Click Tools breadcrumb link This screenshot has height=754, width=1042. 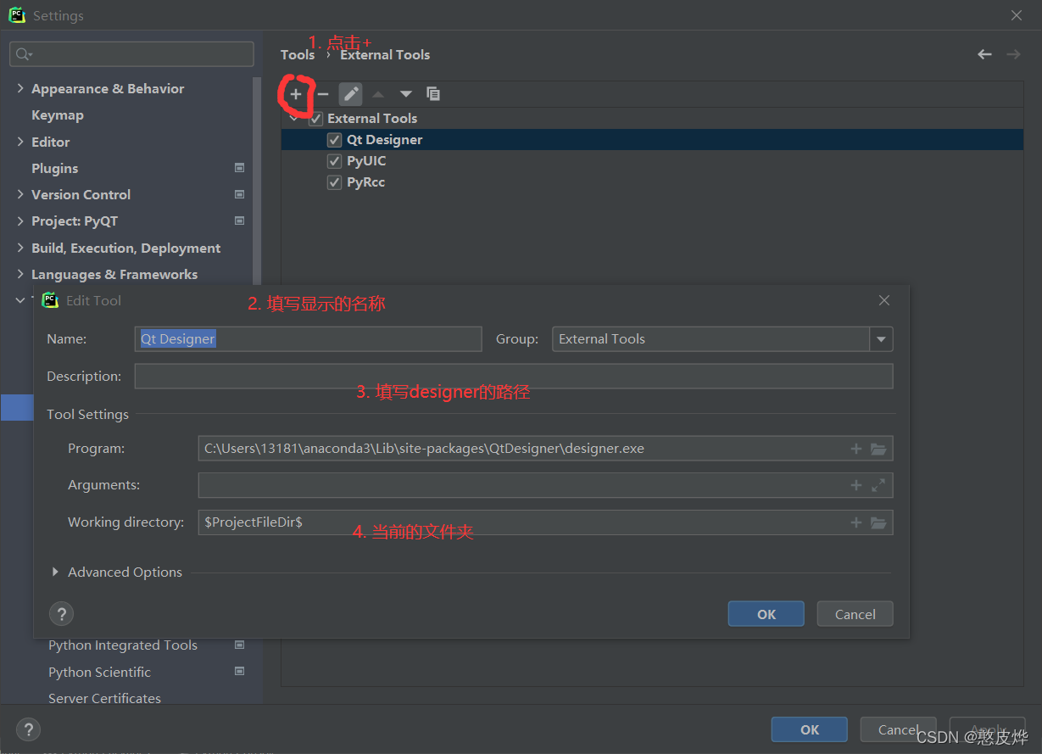tap(298, 54)
